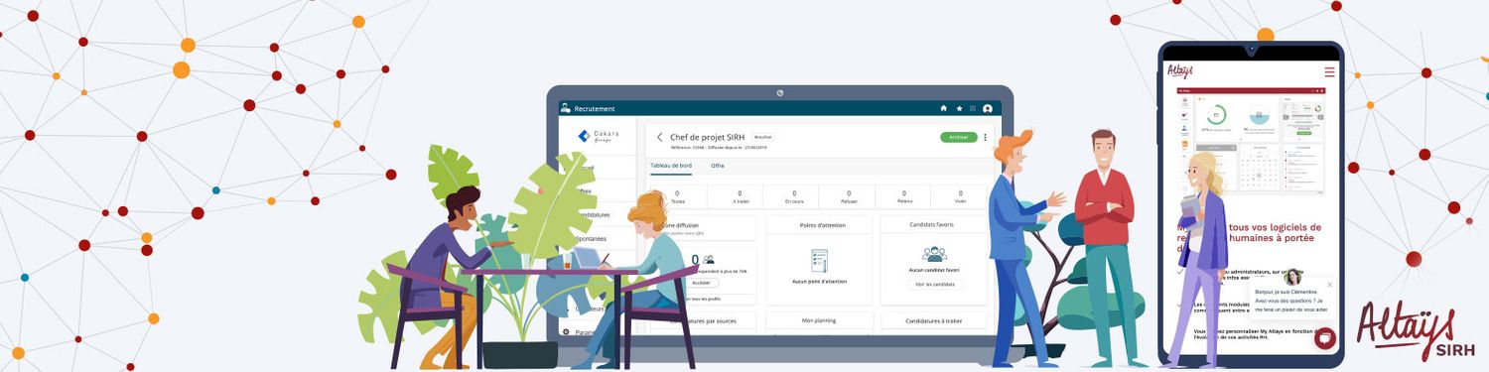Click the star favorites icon in header
Image resolution: width=1489 pixels, height=372 pixels.
pos(959,108)
